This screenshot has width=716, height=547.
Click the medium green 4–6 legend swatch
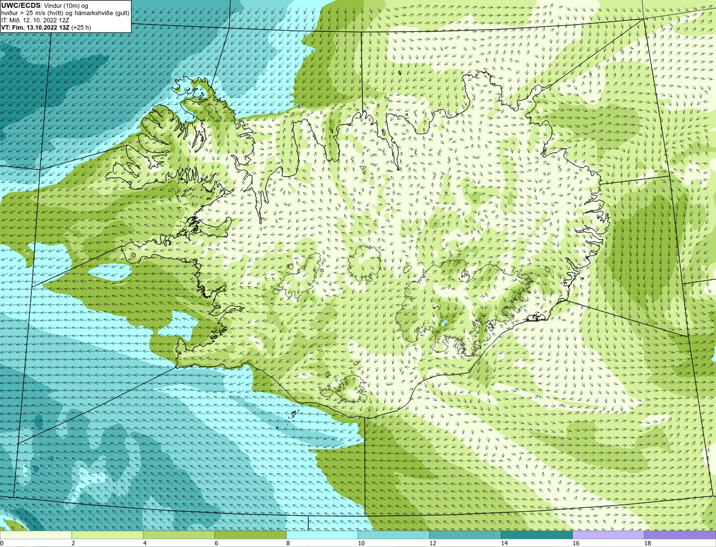[179, 535]
